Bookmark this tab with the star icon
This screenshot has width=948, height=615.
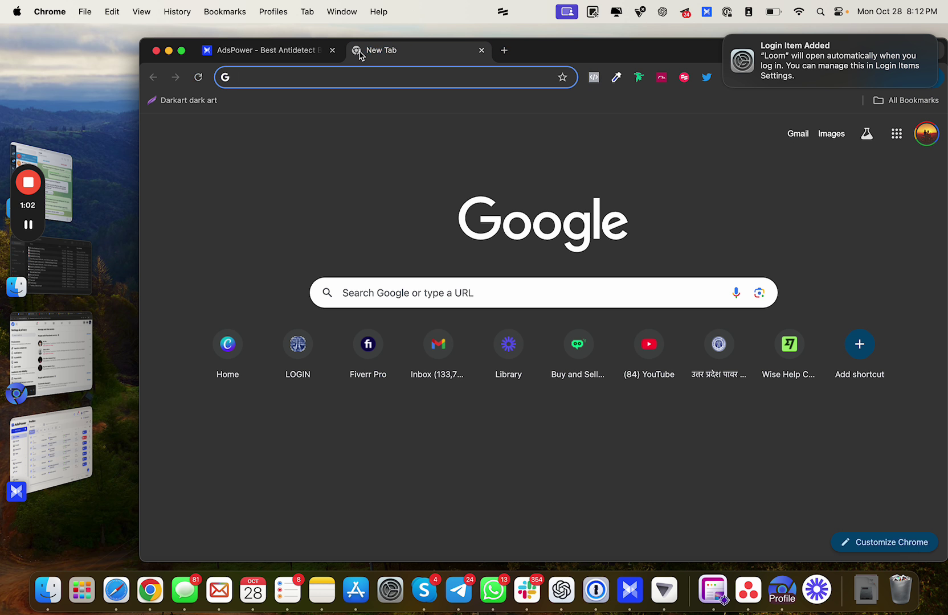[562, 77]
